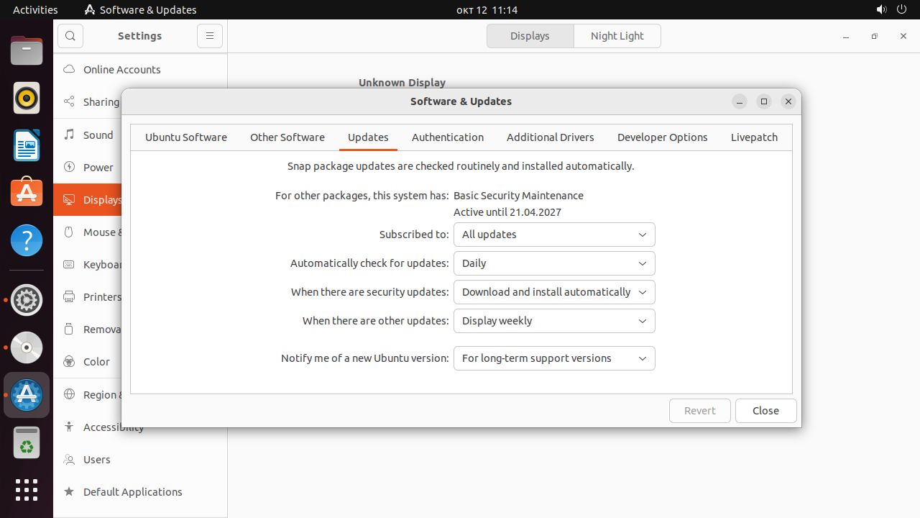Click the volume icon in top bar

pos(881,10)
